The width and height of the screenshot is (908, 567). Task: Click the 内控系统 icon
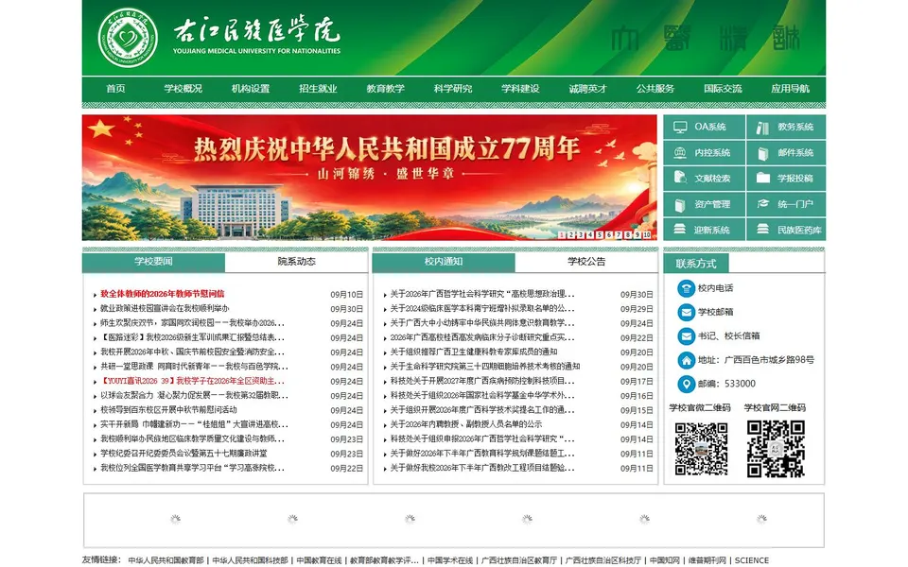(680, 153)
